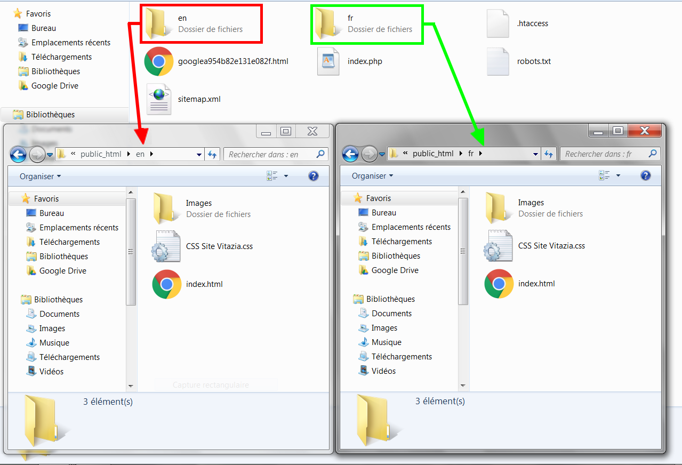
Task: Open Organiser menu in fr window
Action: click(x=372, y=175)
